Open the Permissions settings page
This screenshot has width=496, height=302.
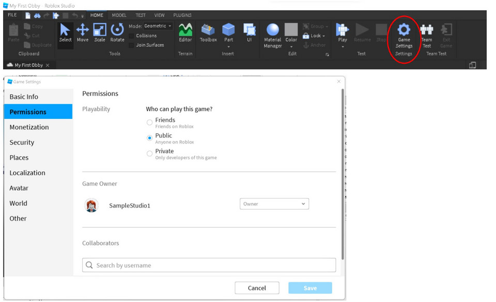click(38, 112)
